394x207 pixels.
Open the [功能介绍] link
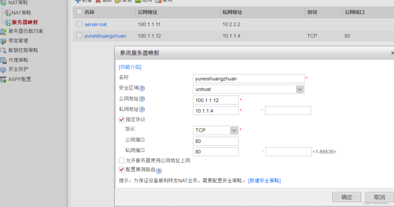tap(130, 67)
